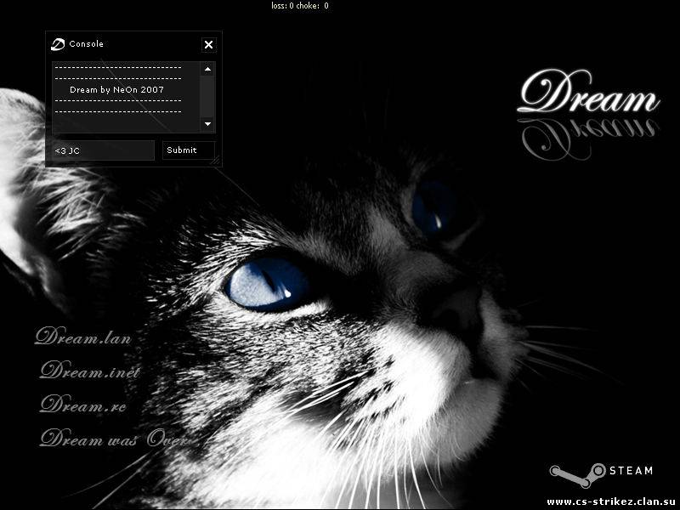680x510 pixels.
Task: Click the loss and choke readout
Action: [x=300, y=6]
